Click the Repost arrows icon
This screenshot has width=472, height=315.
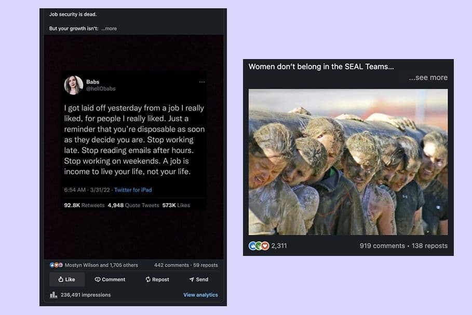[148, 279]
